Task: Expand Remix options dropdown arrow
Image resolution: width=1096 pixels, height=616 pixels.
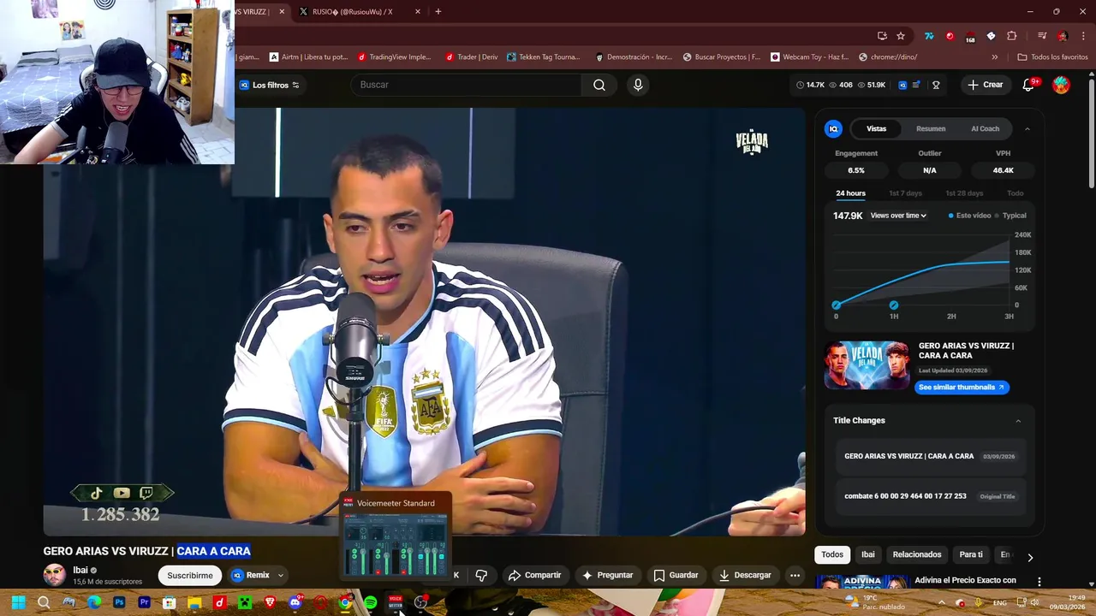Action: click(x=280, y=576)
